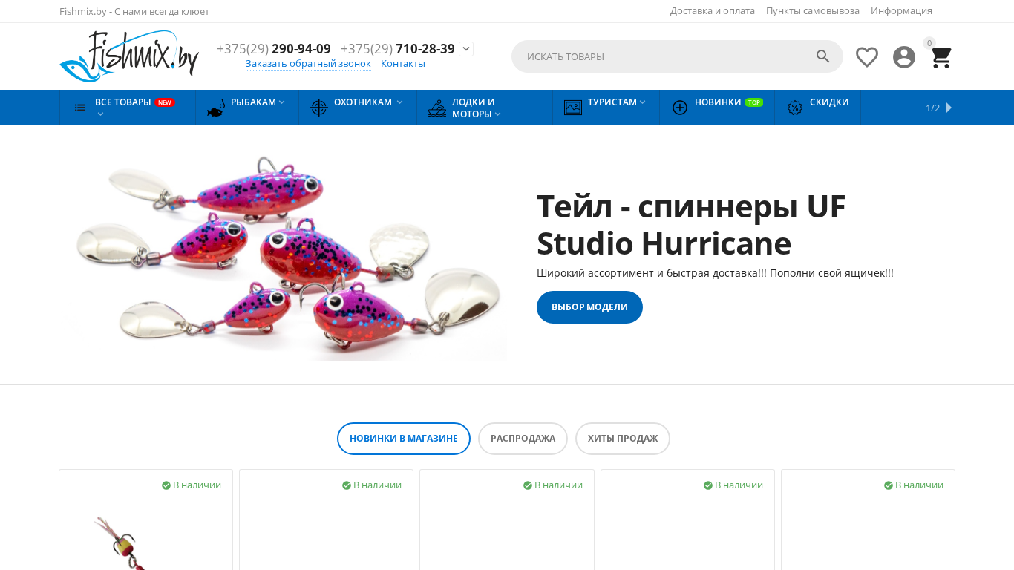Click the fish hook icon for Рыбакам
This screenshot has height=570, width=1014.
216,108
